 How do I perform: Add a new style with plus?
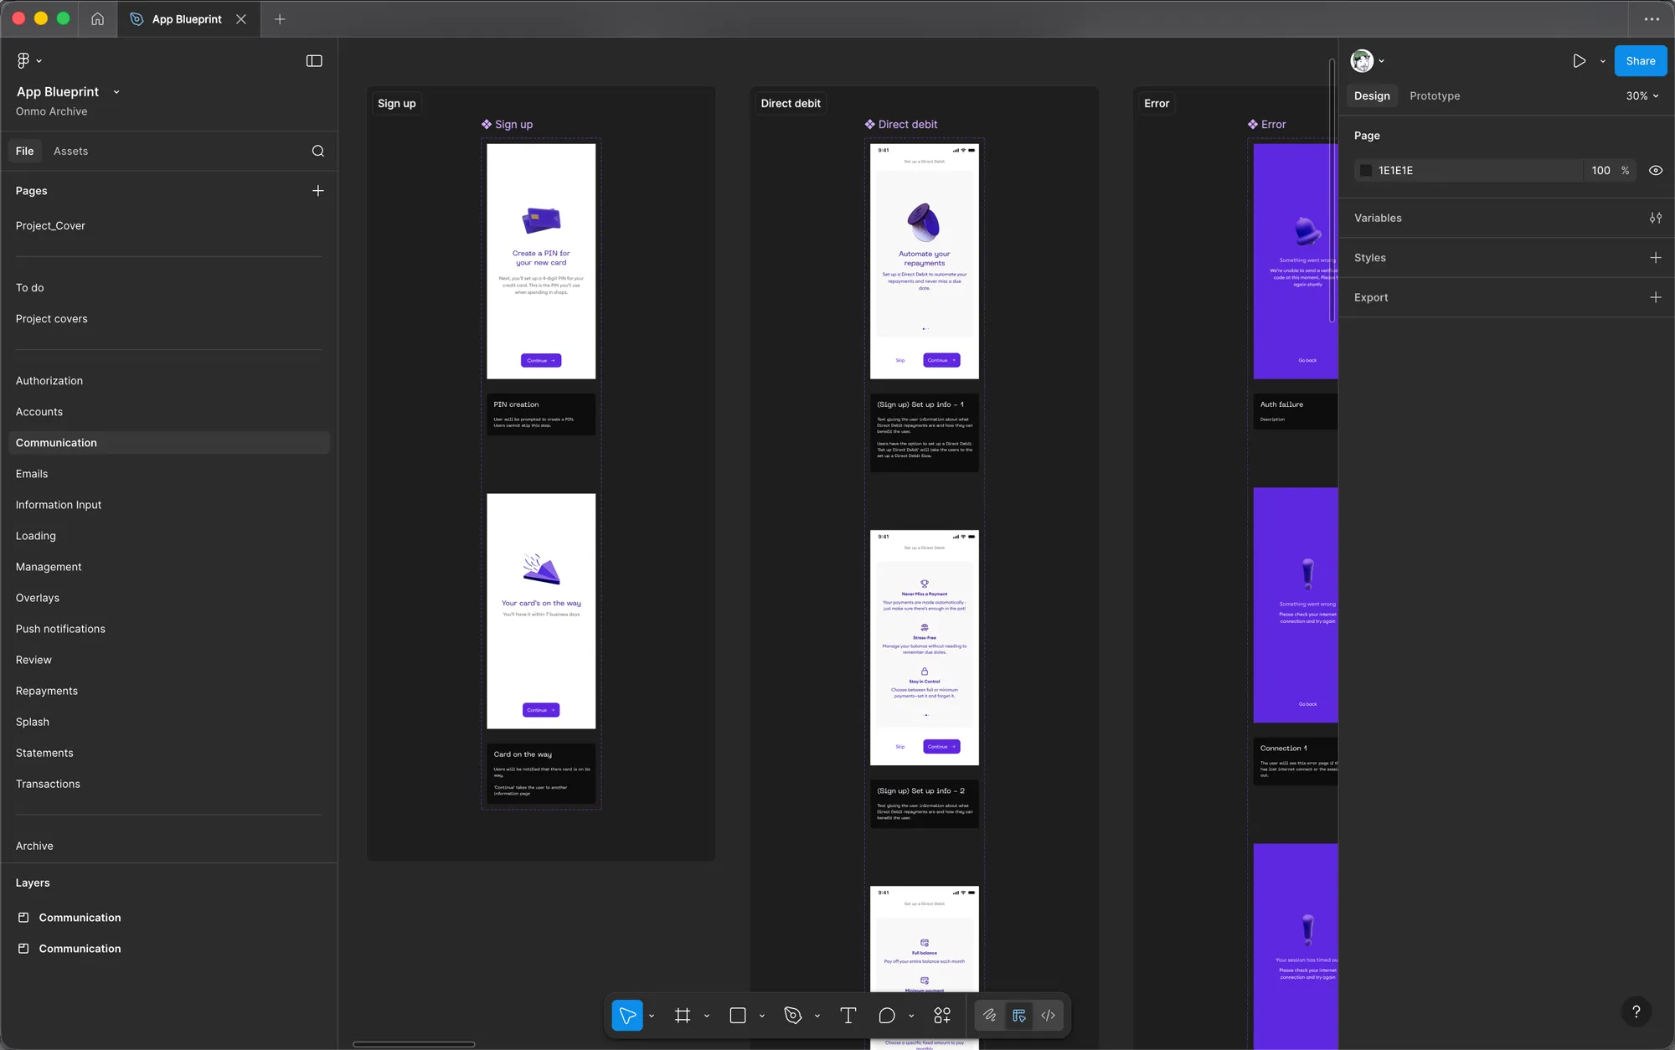pyautogui.click(x=1656, y=258)
